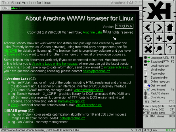This screenshot has height=132, width=176.
Task: Open the Vitex link
Action: pyautogui.click(x=14, y=105)
